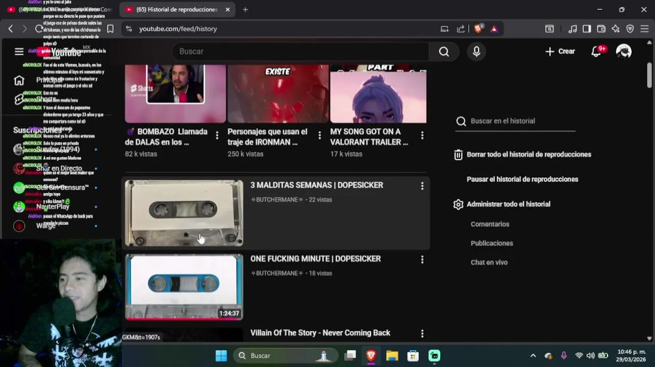Click Buscar en el historial search field
This screenshot has height=367, width=655.
coord(516,121)
